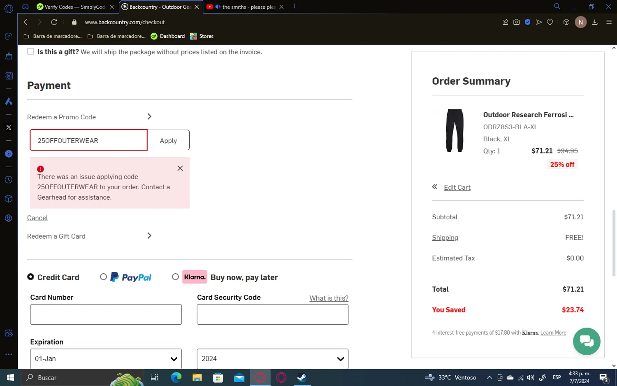617x386 pixels.
Task: Open the profile N avatar
Action: coord(581,22)
